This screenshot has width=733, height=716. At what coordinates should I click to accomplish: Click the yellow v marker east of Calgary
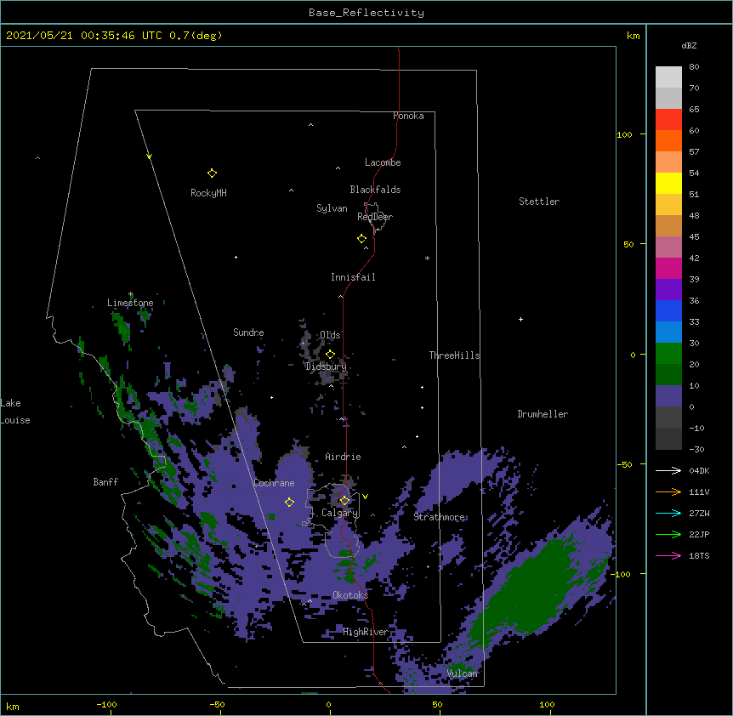(365, 497)
